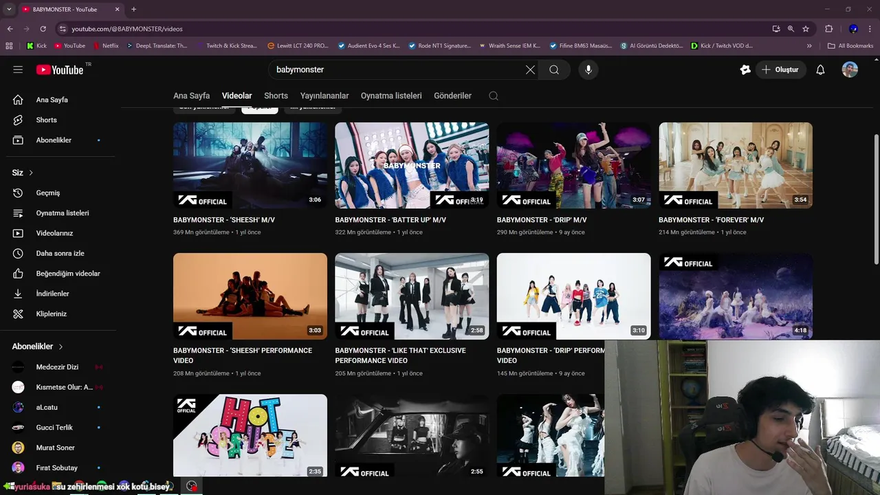
Task: Open the YouTube bookmark in bookmarks bar
Action: [x=69, y=46]
